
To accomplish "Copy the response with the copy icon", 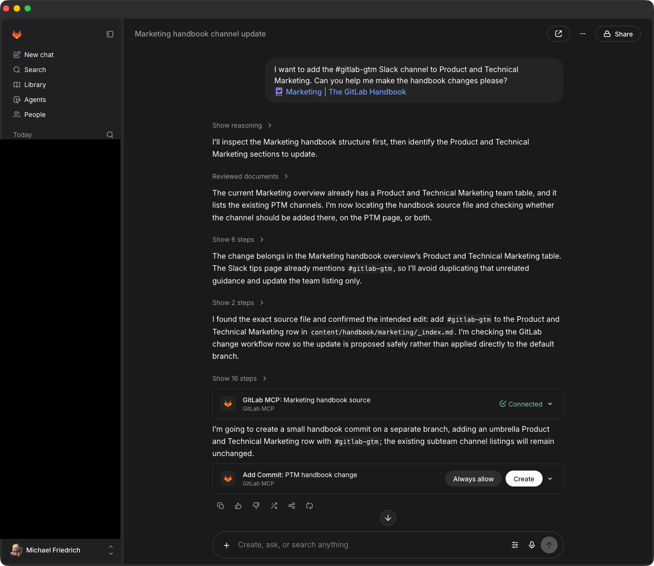I will coord(220,506).
